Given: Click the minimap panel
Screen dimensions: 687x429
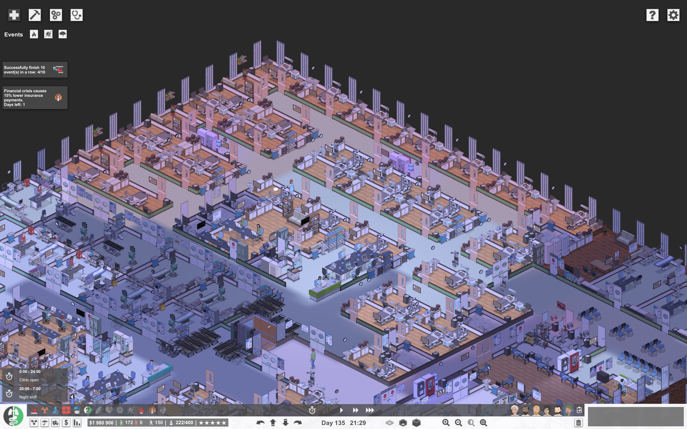Looking at the screenshot, I should click(635, 416).
